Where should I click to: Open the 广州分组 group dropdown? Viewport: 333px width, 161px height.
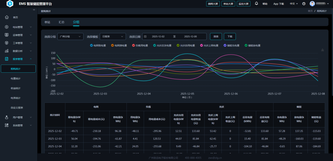pyautogui.click(x=70, y=37)
